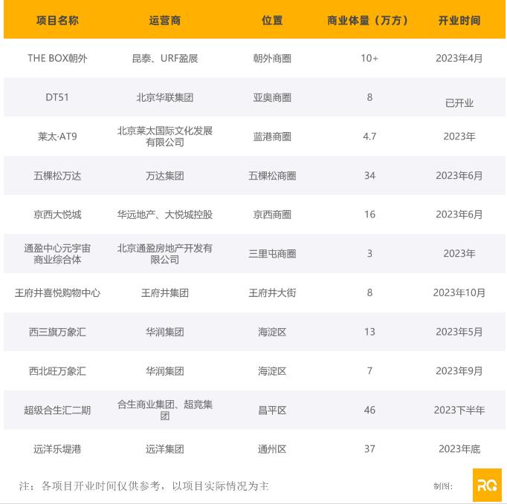This screenshot has height=504, width=507.
Task: Select the 13 volume cell
Action: coord(369,332)
